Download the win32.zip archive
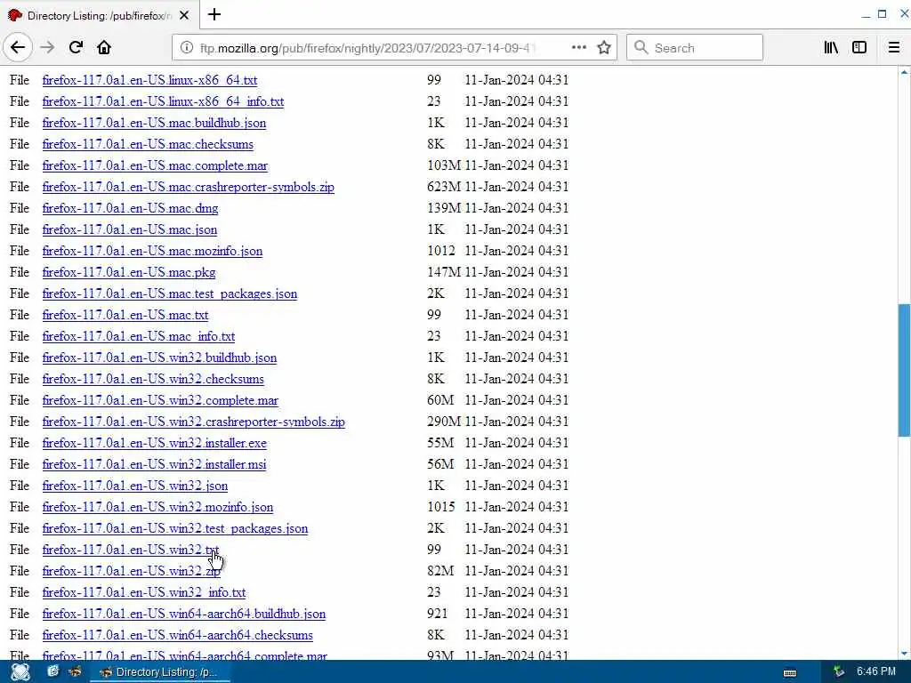Image resolution: width=911 pixels, height=683 pixels. point(132,572)
